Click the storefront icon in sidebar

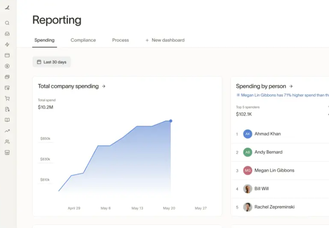coord(7,152)
